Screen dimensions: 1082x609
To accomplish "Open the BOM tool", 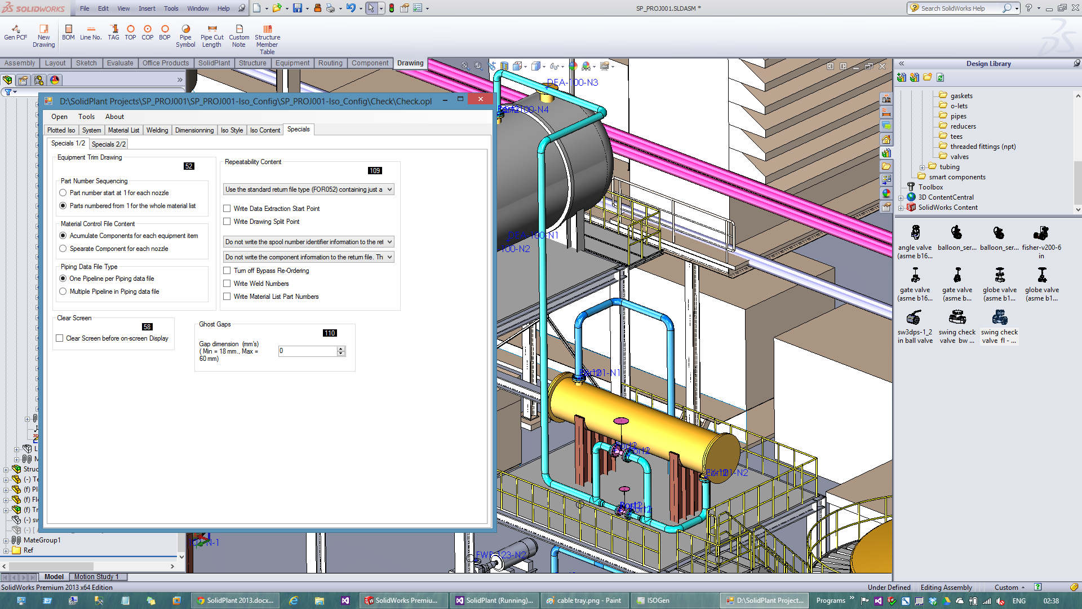I will pyautogui.click(x=68, y=32).
